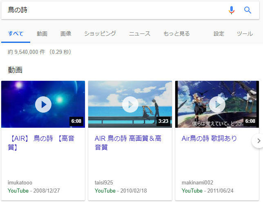Click the uploader name taisi925
The height and width of the screenshot is (202, 263).
(104, 182)
